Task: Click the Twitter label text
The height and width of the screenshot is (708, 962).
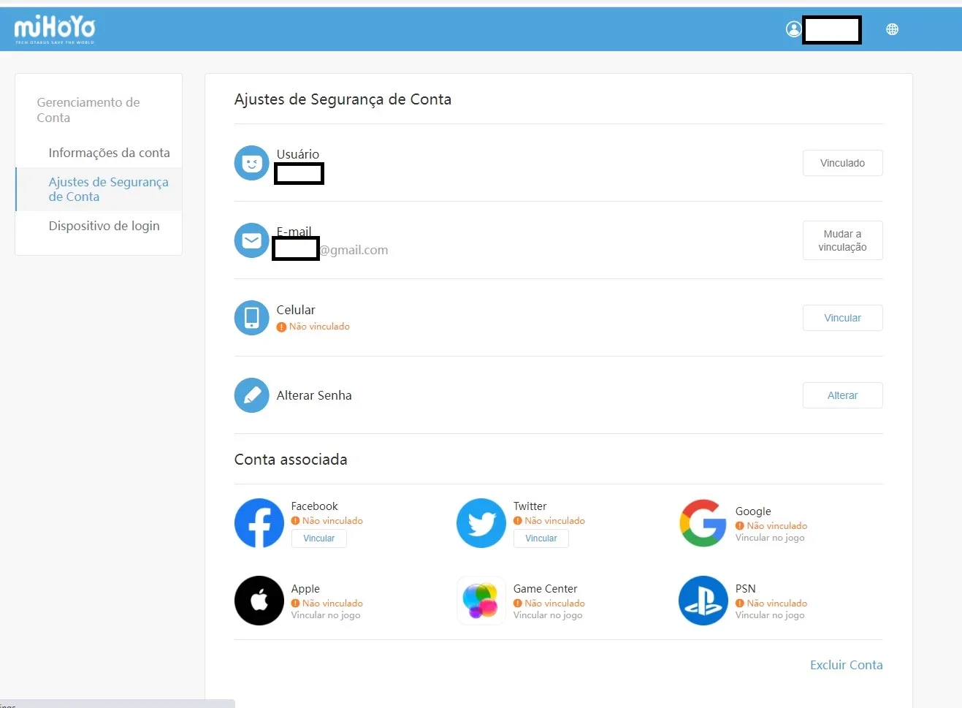Action: click(x=530, y=506)
